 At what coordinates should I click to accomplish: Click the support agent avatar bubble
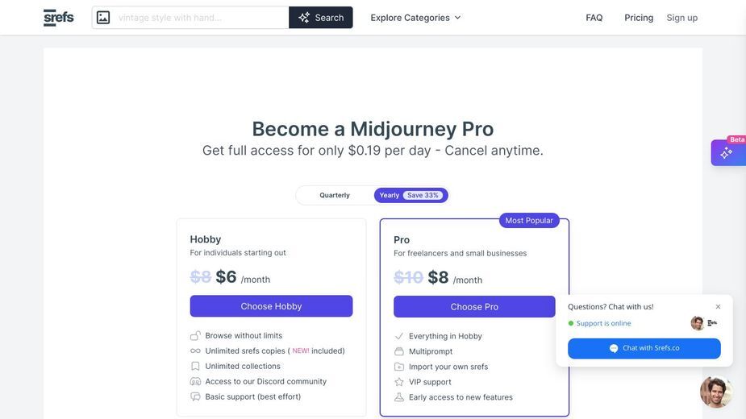716,392
